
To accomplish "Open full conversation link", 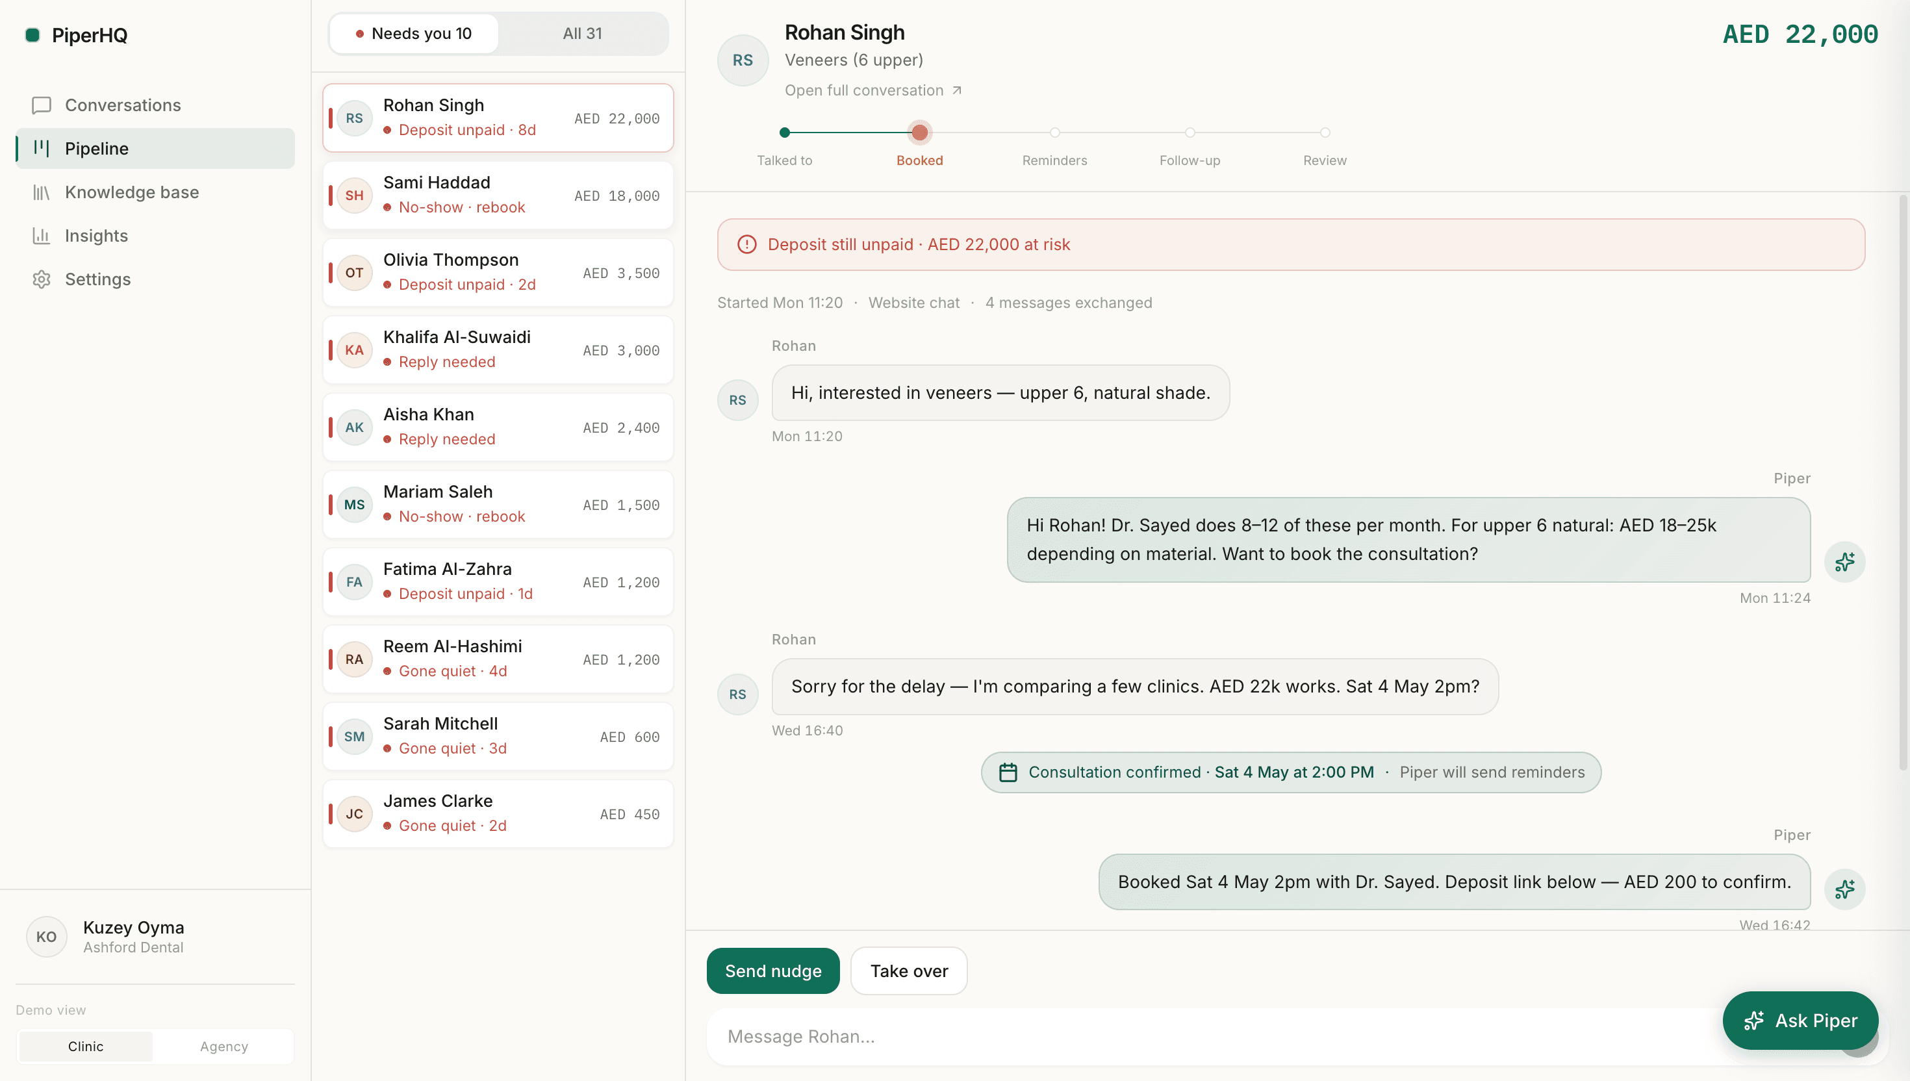I will (x=873, y=90).
